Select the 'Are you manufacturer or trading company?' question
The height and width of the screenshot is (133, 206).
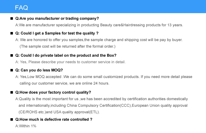[57, 19]
